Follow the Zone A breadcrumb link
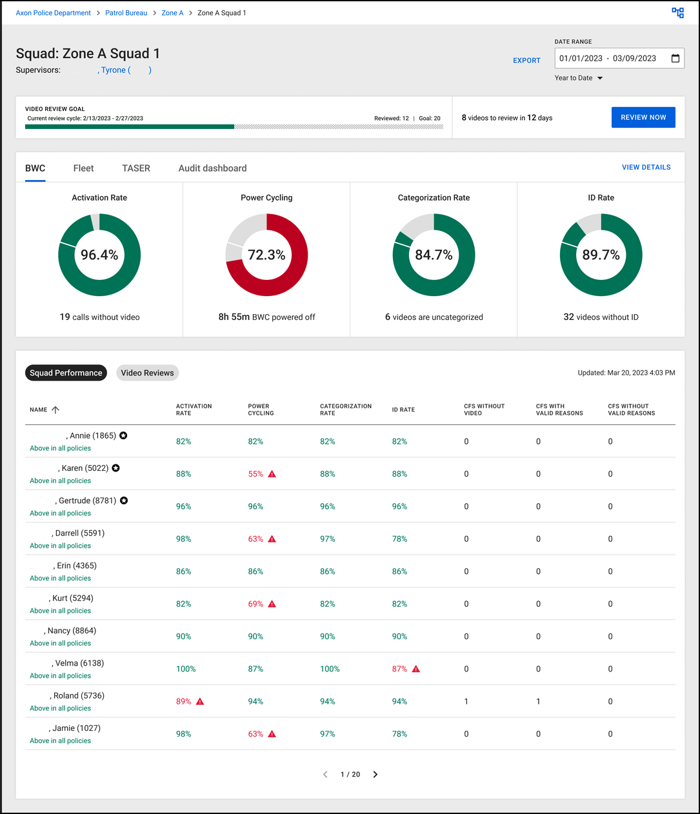Viewport: 700px width, 814px height. click(x=172, y=12)
